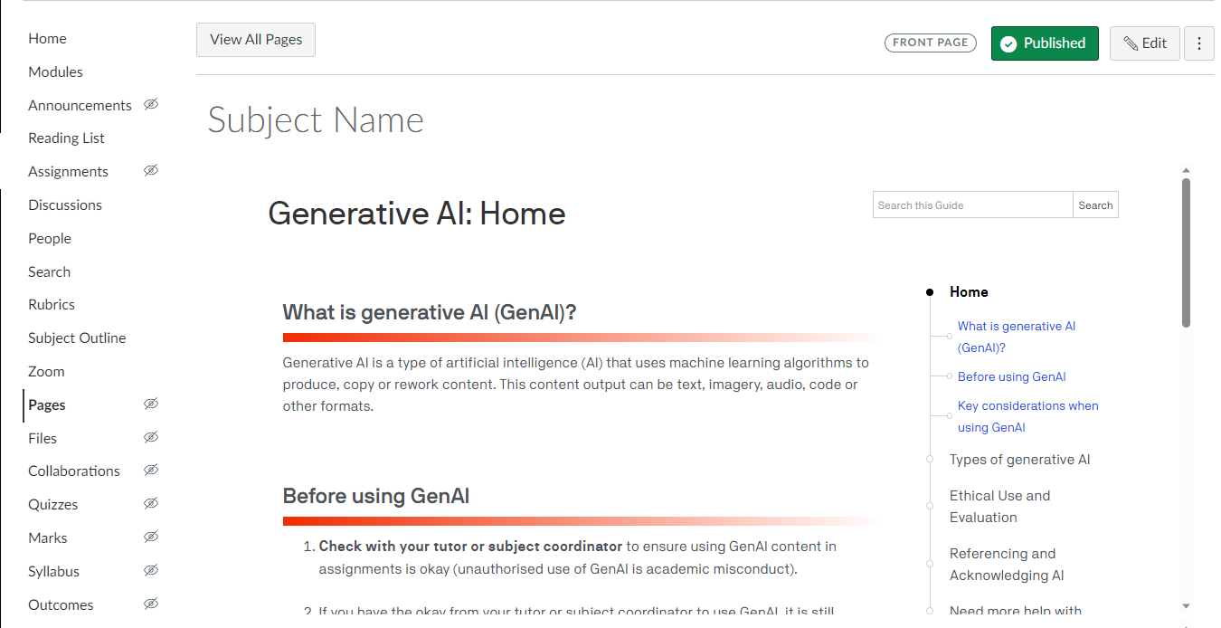Click the Edit pencil button
The image size is (1221, 628).
coord(1144,43)
